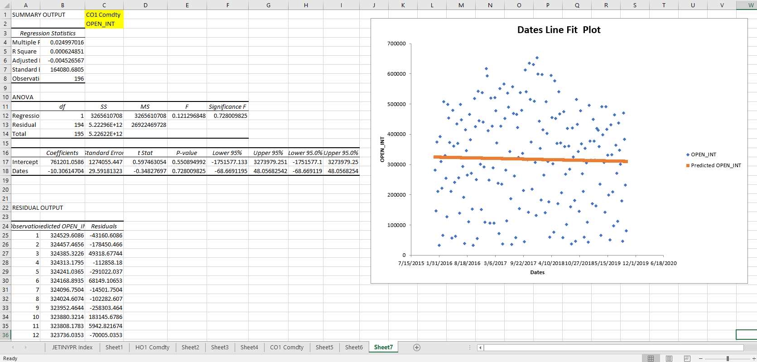Image resolution: width=757 pixels, height=362 pixels.
Task: Click horizontal scrollbar left arrow
Action: tap(480, 348)
